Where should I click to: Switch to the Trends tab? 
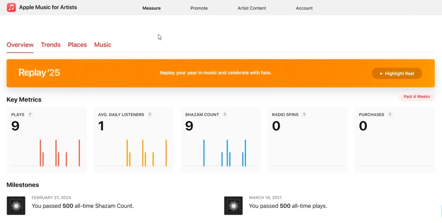pos(51,45)
